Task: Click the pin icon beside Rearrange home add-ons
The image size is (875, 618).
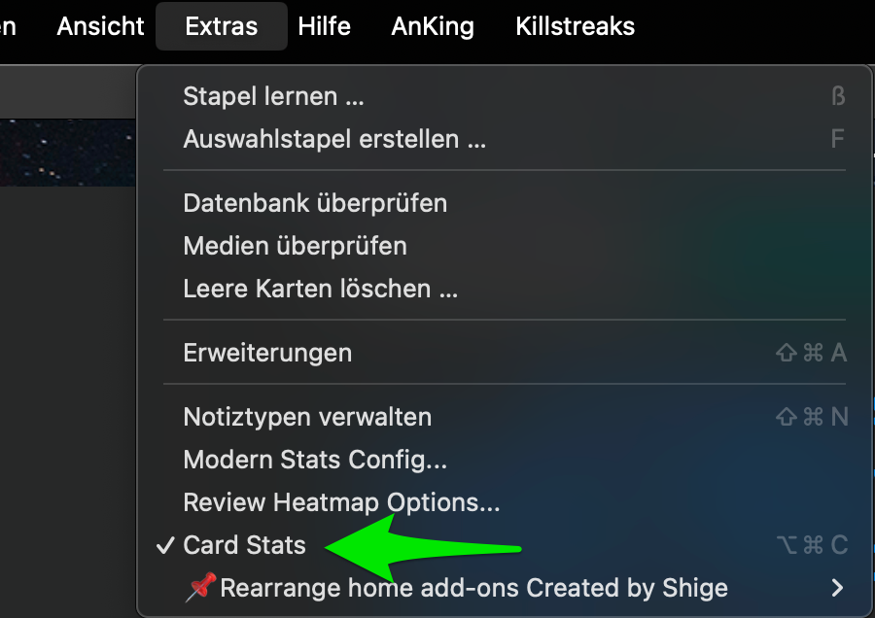Action: pos(200,588)
